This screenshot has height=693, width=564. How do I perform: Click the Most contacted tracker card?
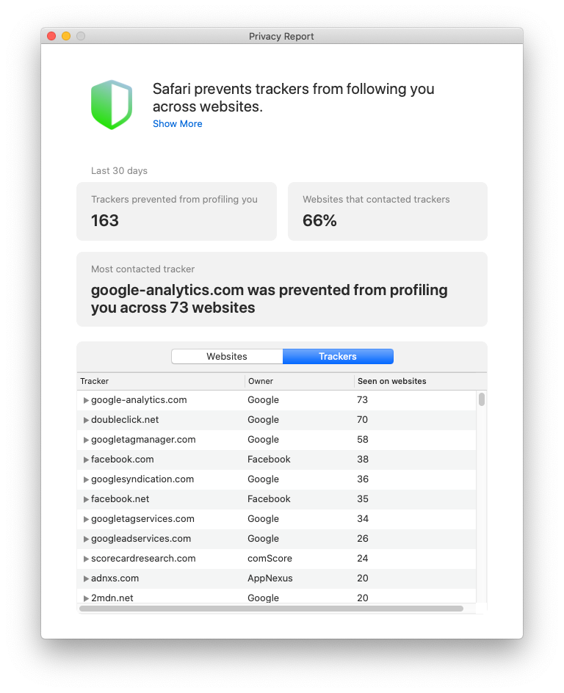(281, 289)
